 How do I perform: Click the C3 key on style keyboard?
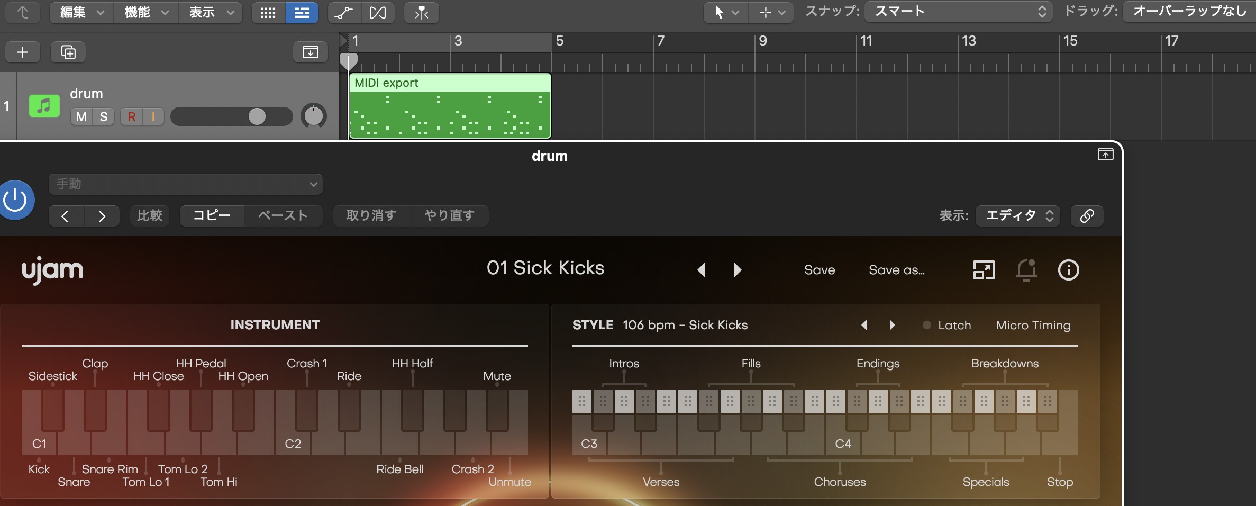click(589, 444)
